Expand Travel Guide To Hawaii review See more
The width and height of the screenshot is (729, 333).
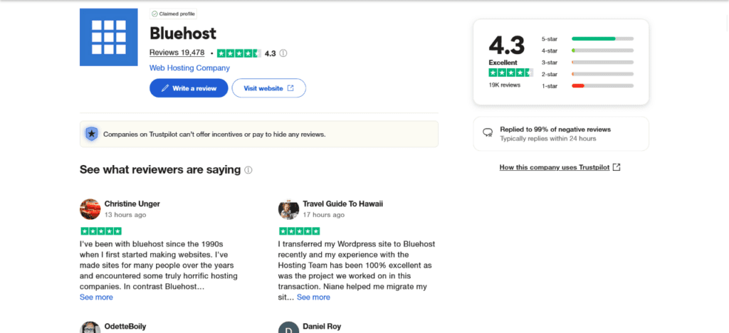(313, 297)
